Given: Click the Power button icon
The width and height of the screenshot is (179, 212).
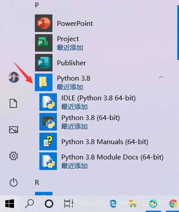Looking at the screenshot, I should [14, 182].
